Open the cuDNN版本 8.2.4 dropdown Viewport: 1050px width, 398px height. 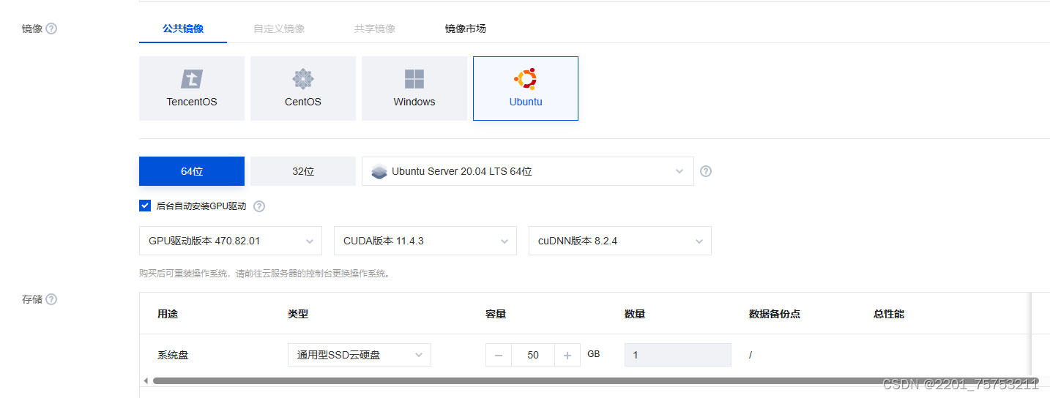pos(620,241)
